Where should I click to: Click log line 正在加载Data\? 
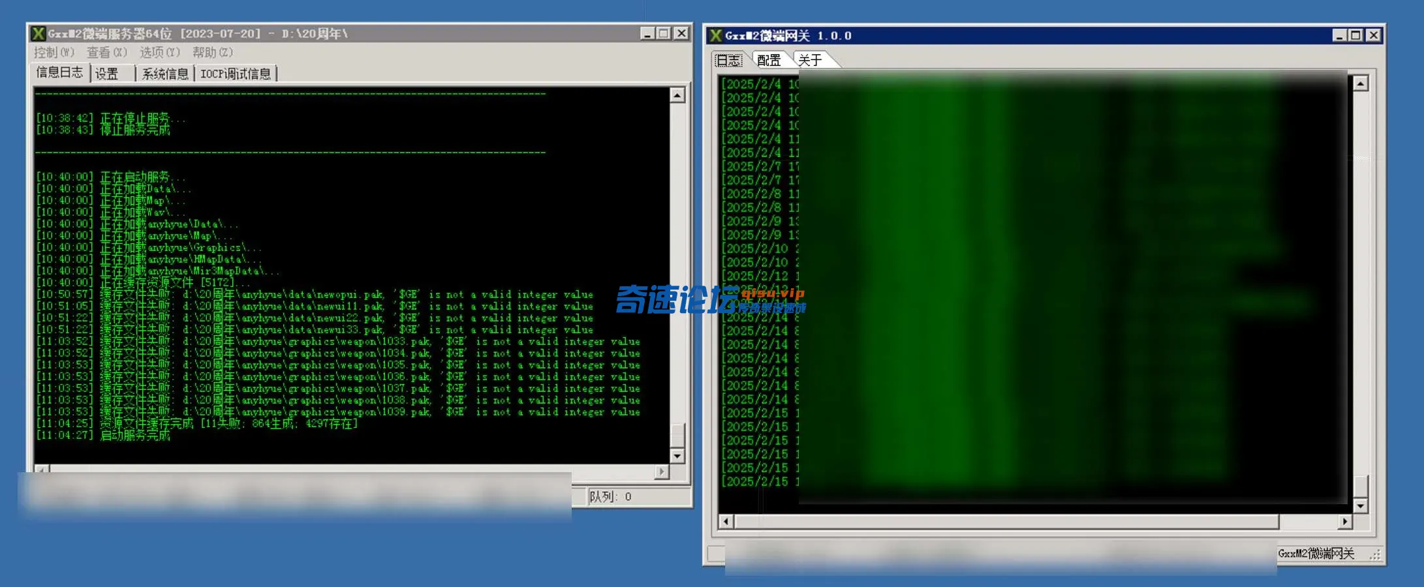click(114, 188)
